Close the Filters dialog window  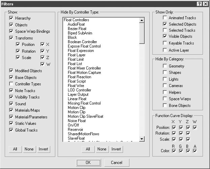coord(205,4)
